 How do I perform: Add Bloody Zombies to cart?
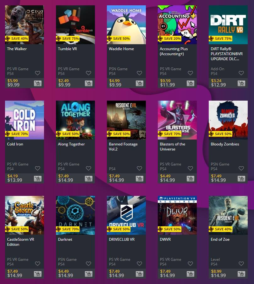pyautogui.click(x=241, y=179)
